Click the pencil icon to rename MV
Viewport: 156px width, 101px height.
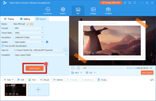[28, 24]
